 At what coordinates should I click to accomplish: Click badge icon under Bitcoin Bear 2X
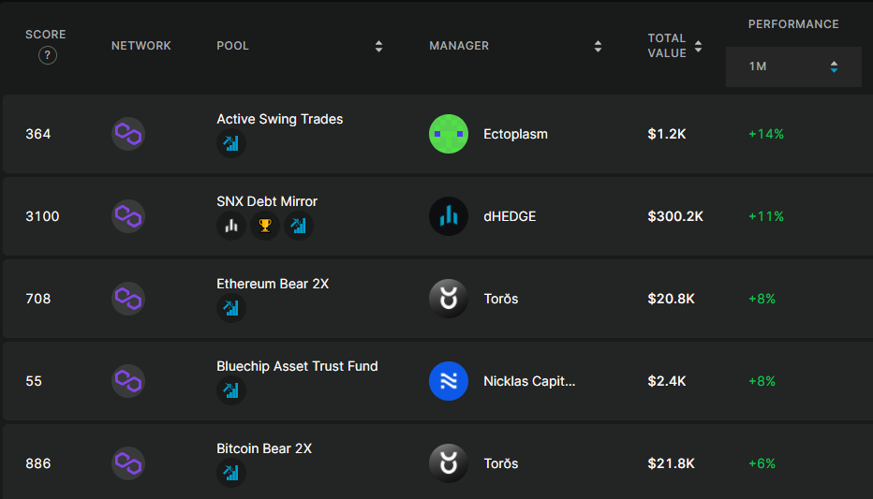coord(231,473)
